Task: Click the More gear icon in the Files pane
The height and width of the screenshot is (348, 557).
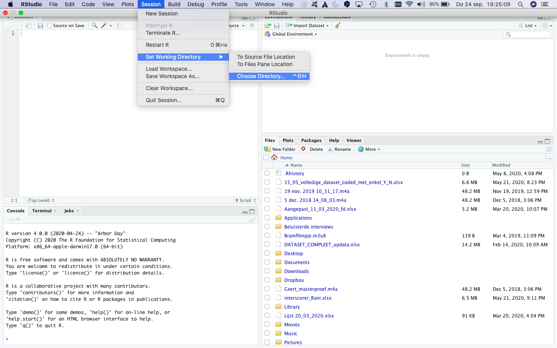Action: [x=361, y=149]
